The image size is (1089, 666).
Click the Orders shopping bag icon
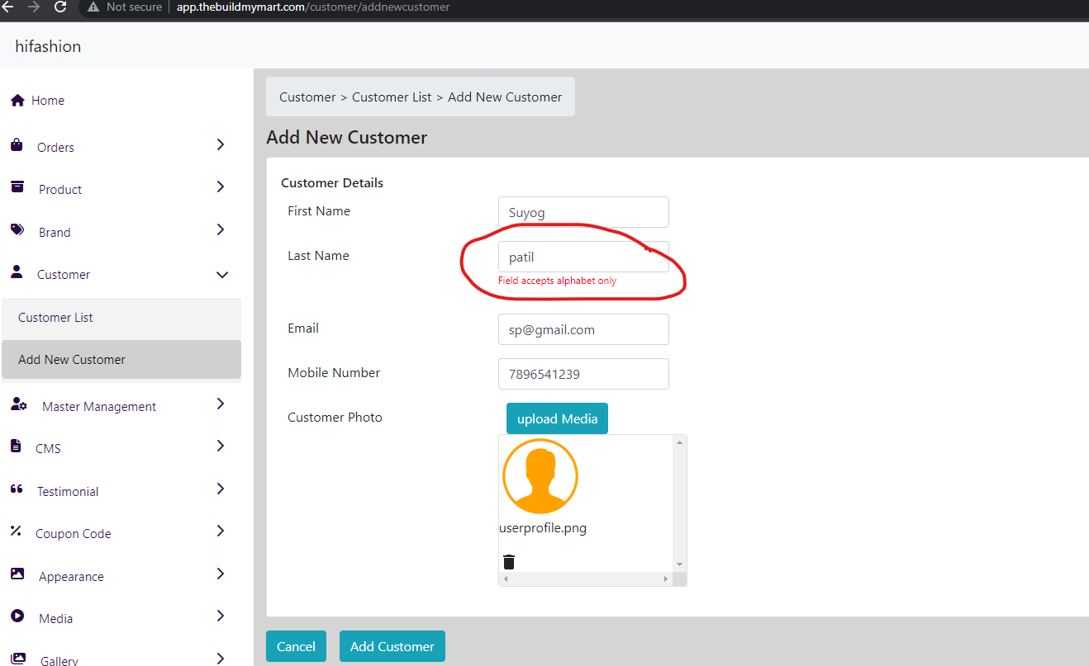17,144
